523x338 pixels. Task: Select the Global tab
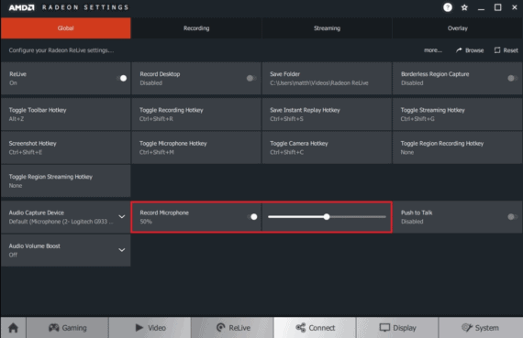[66, 28]
